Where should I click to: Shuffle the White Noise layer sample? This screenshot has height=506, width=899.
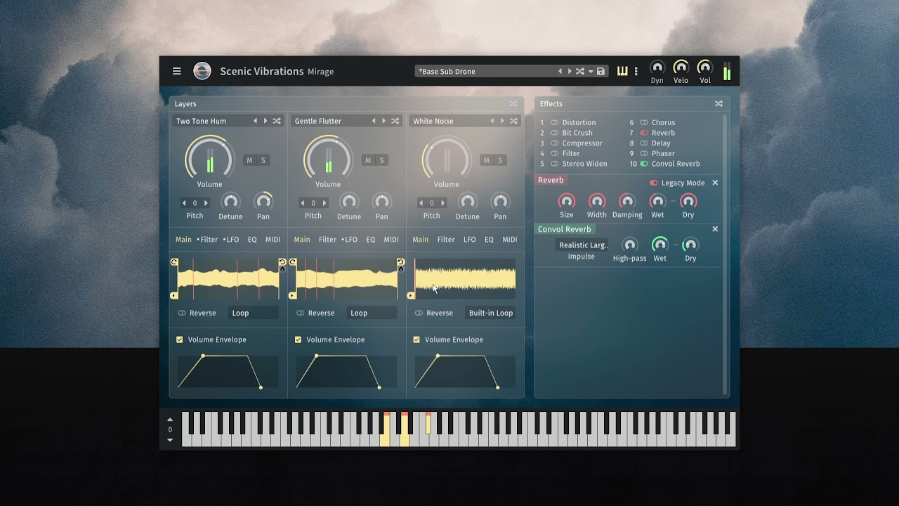(513, 121)
